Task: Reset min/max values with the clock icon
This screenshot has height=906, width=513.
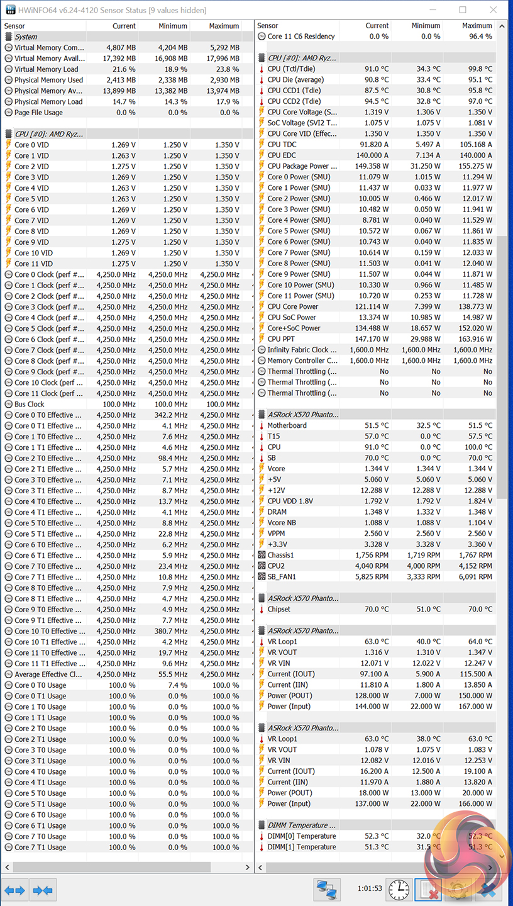Action: 398,890
